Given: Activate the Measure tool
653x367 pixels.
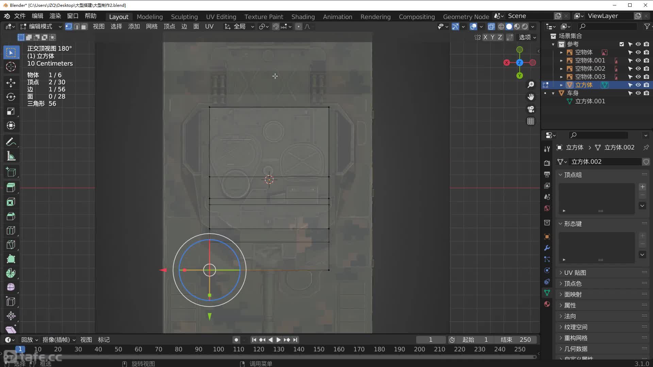Looking at the screenshot, I should point(11,156).
